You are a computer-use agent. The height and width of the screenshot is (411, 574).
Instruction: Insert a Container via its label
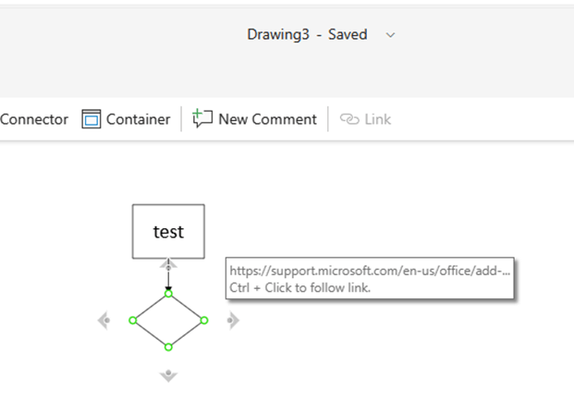click(138, 119)
